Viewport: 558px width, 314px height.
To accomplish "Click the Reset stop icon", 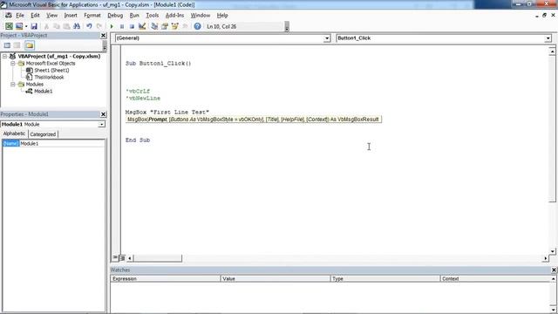I will [132, 26].
